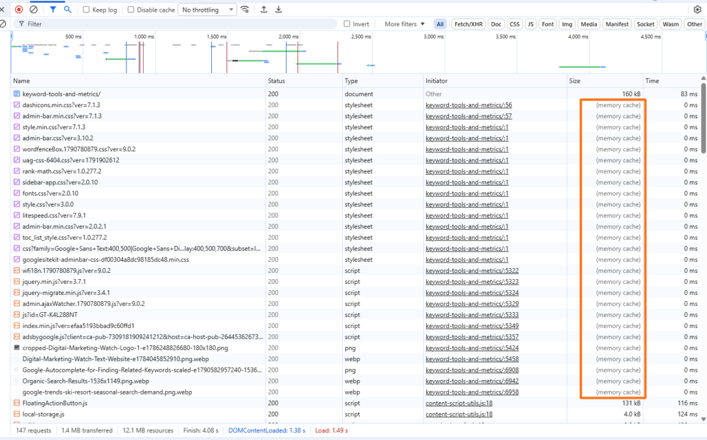Open content-script-utils.js:18 link for FloatingActionButton.js
Viewport: 707px width, 440px height.
tap(459, 403)
